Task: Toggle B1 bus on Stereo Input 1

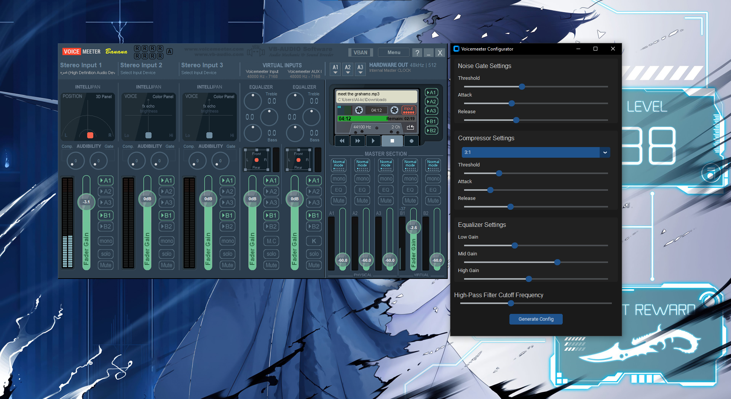Action: point(106,215)
